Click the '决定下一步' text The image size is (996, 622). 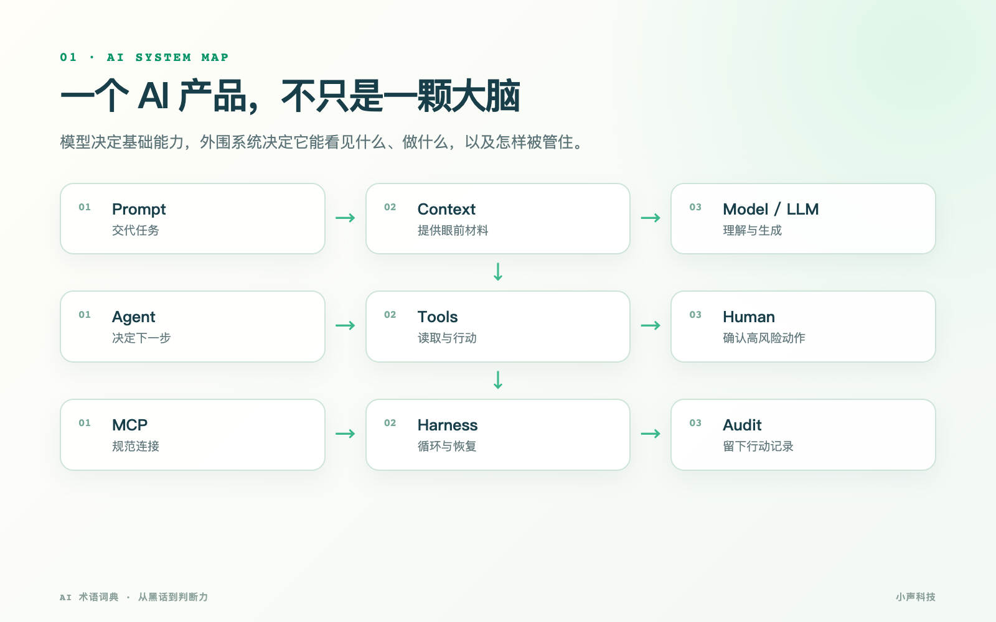click(x=141, y=338)
